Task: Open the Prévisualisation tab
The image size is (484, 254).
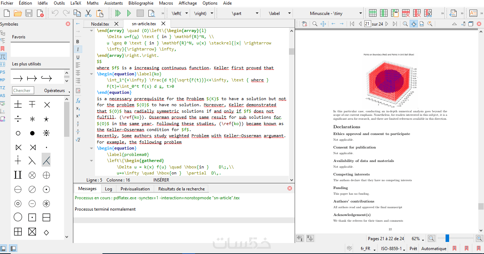Action: tap(135, 189)
